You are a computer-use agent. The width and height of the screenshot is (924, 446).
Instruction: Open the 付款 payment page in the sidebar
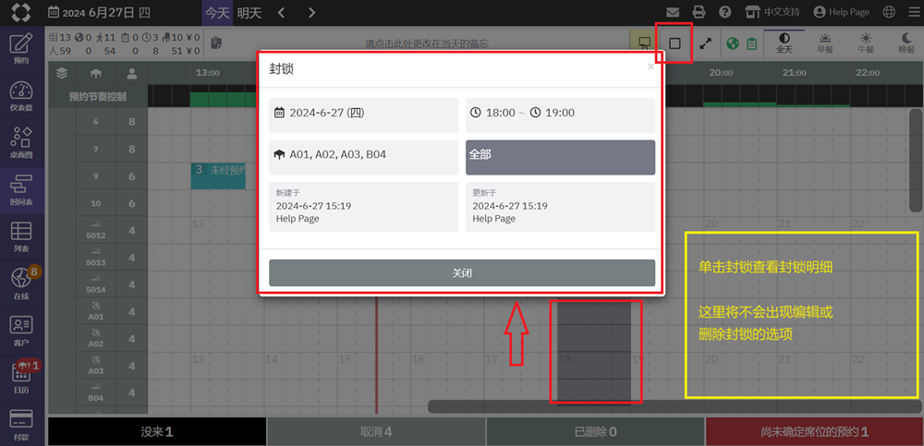coord(21,426)
